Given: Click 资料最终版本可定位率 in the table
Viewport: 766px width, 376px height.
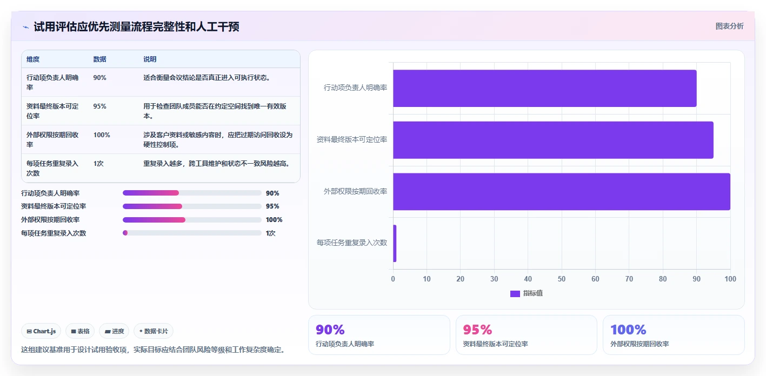Looking at the screenshot, I should click(53, 111).
